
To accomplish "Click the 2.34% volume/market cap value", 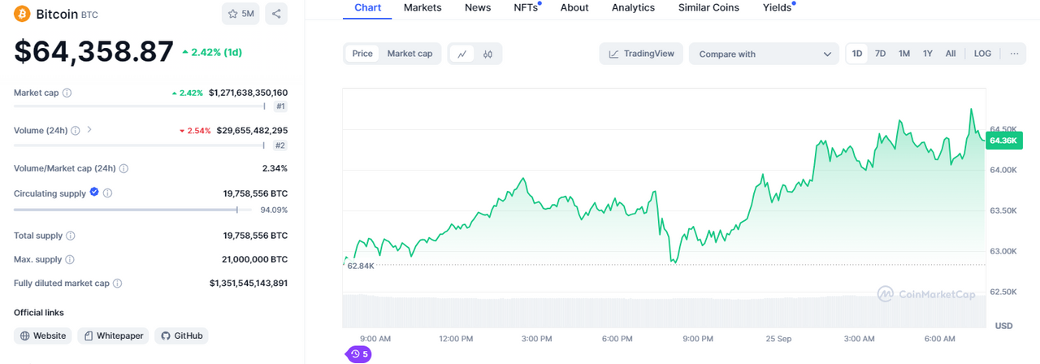I will pos(274,168).
